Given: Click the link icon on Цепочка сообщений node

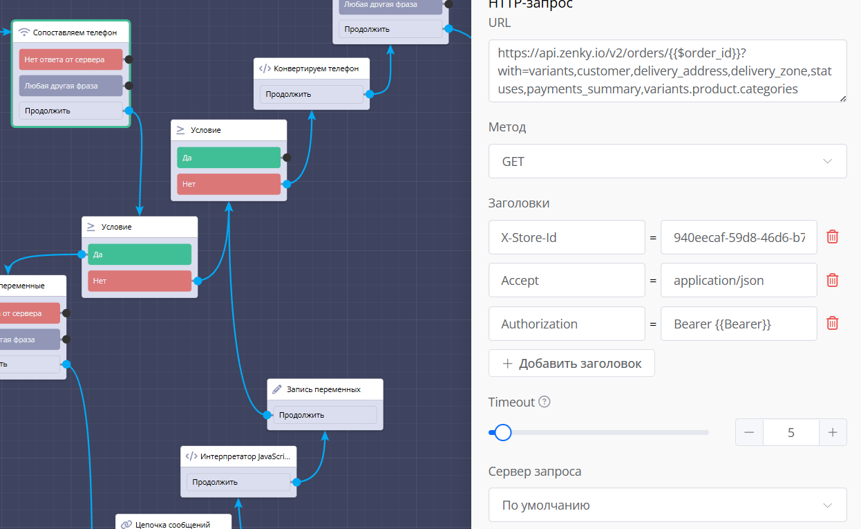Looking at the screenshot, I should click(126, 524).
